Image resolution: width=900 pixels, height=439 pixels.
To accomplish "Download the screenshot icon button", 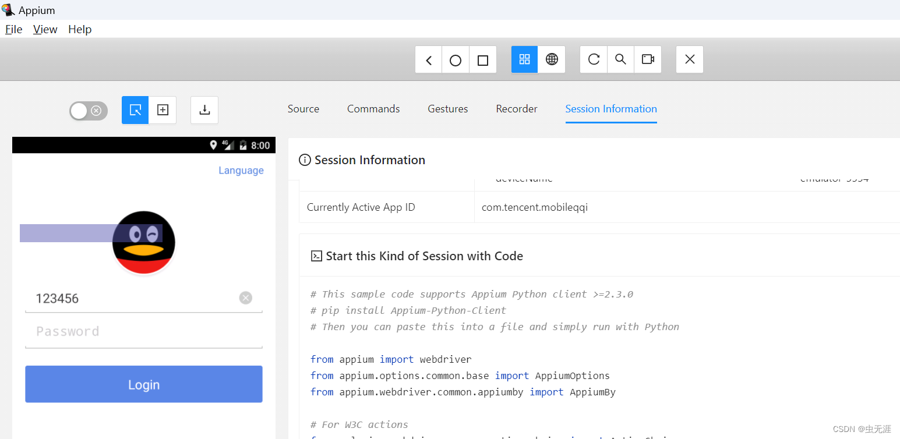I will click(204, 110).
